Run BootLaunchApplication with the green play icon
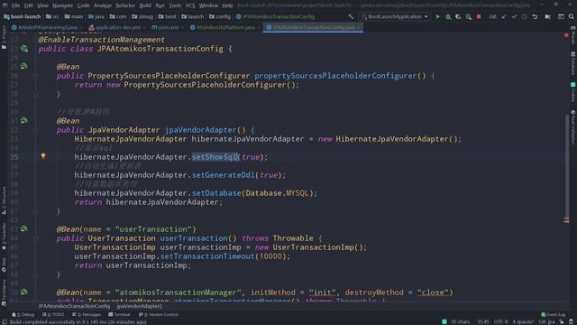The height and width of the screenshot is (325, 577). point(437,16)
